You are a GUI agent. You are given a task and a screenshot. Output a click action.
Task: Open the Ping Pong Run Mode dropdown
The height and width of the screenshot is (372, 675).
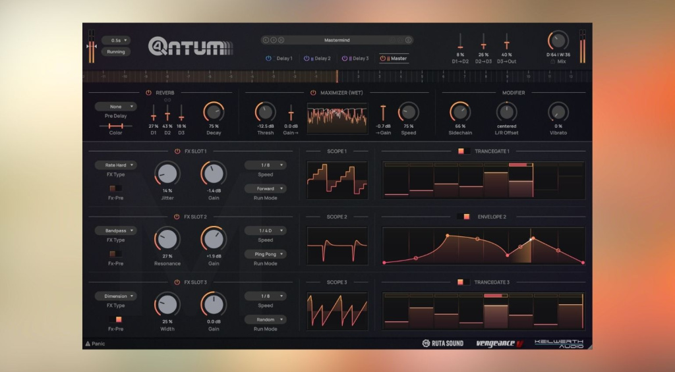[265, 254]
